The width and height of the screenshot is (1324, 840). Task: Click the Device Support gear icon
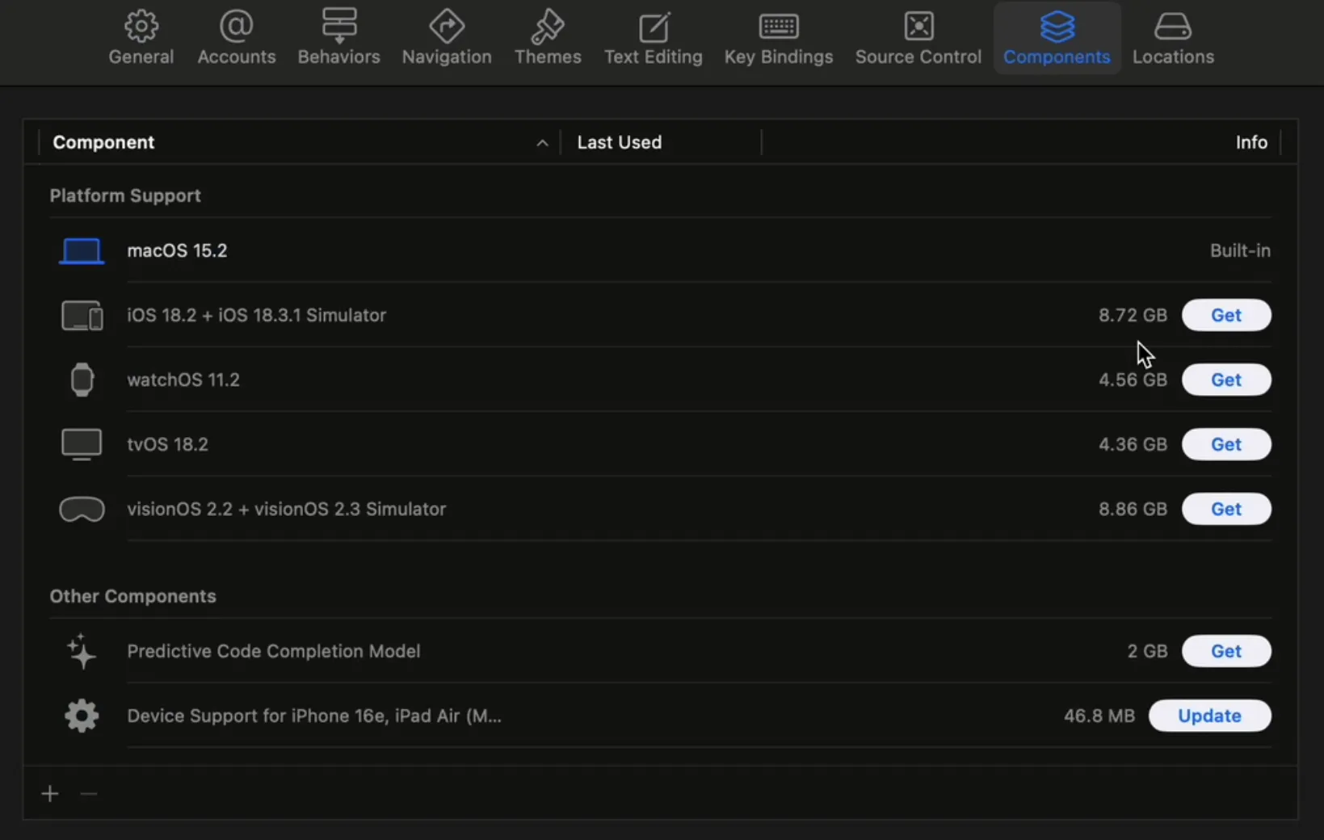coord(82,716)
